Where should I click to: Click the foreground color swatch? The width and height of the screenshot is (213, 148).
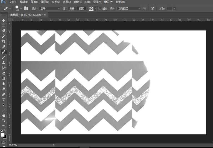(2, 135)
